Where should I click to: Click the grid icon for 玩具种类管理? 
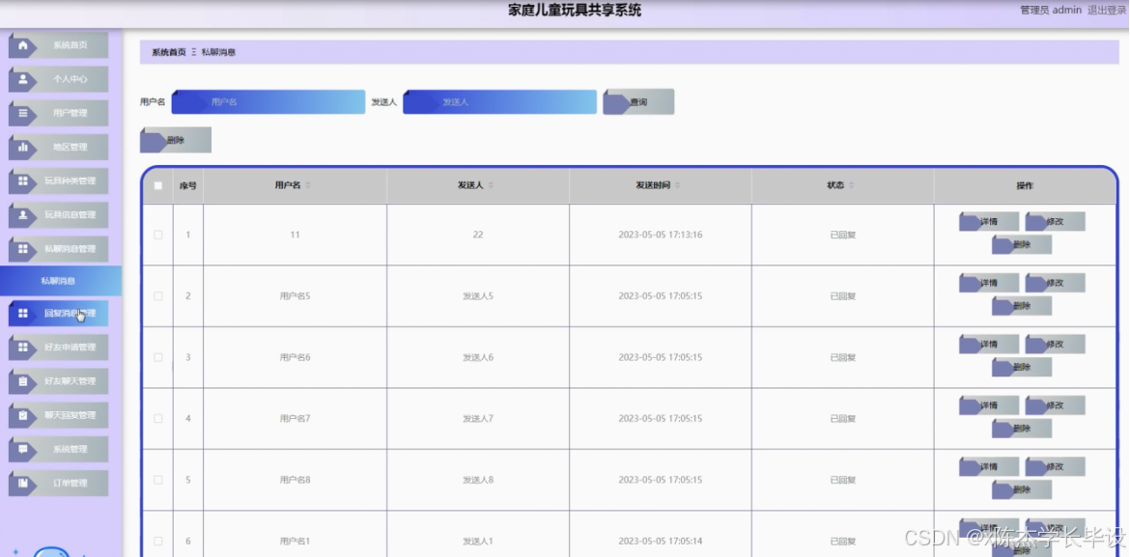click(x=23, y=181)
